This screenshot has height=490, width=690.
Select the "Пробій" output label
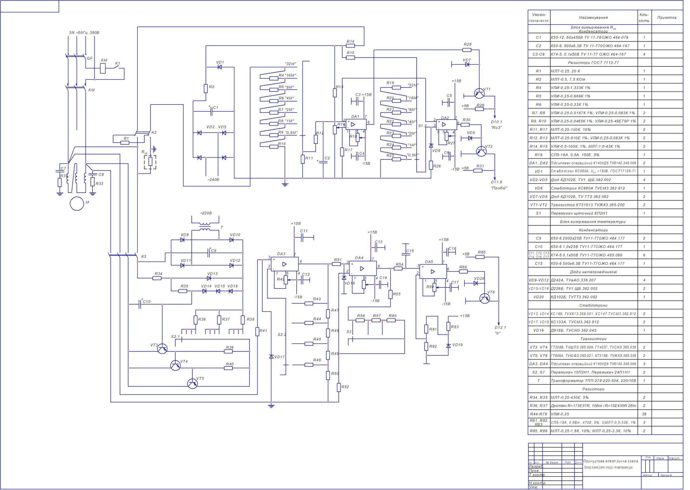499,188
